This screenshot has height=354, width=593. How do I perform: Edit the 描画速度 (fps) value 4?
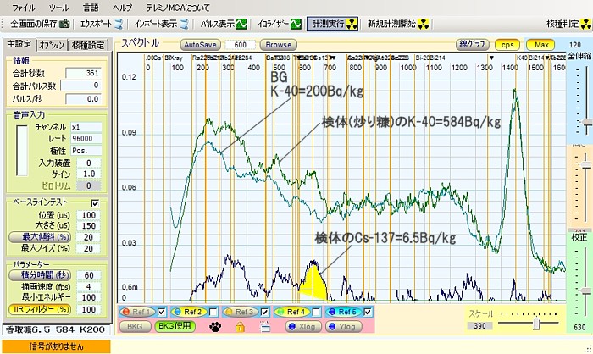coord(89,287)
